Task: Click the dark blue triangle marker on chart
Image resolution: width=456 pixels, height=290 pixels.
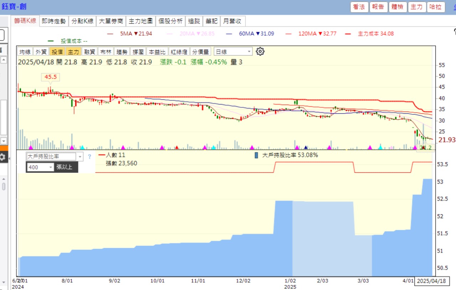Action: click(x=306, y=147)
